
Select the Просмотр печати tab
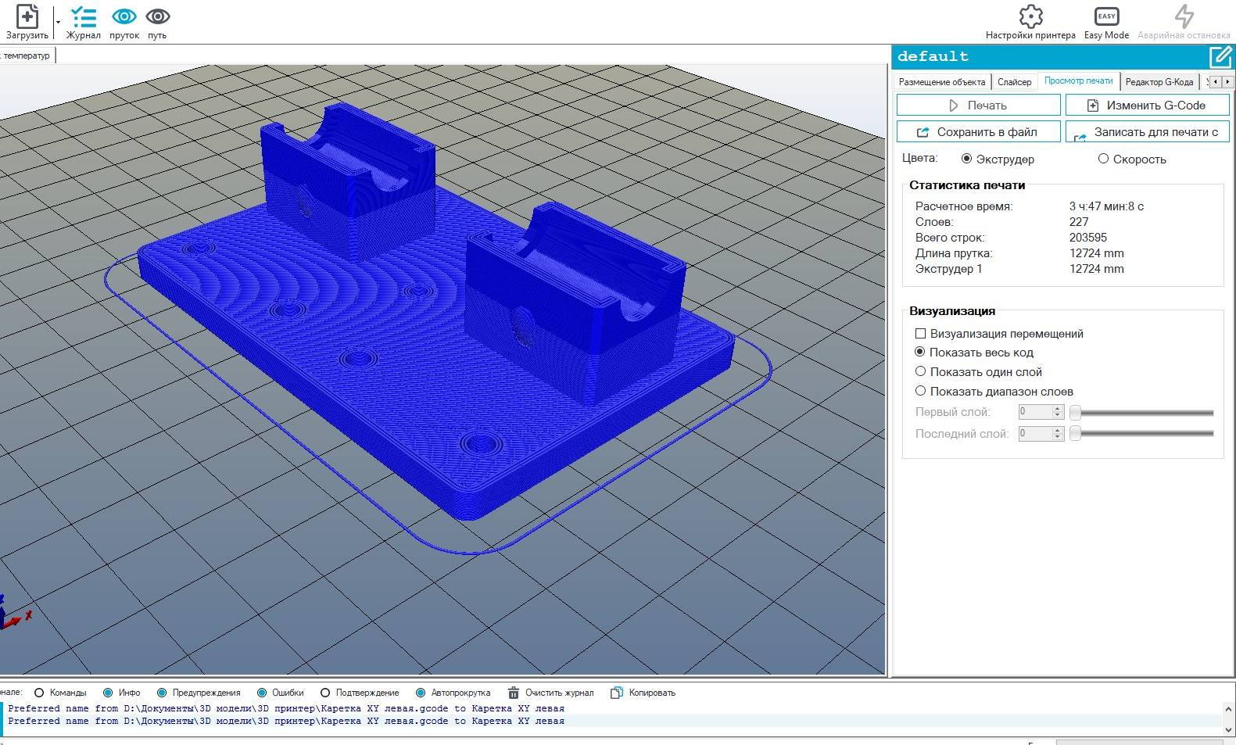coord(1078,81)
